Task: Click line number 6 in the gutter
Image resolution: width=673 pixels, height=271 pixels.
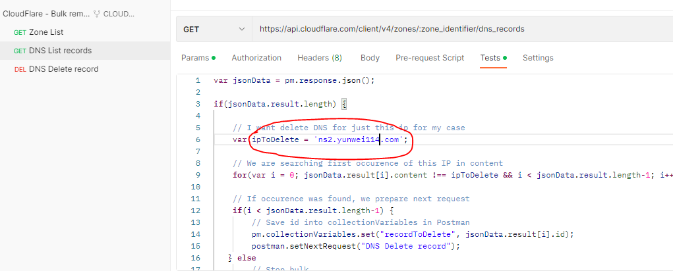Action: 198,139
